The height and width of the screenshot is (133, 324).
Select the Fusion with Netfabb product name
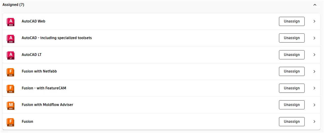point(39,71)
